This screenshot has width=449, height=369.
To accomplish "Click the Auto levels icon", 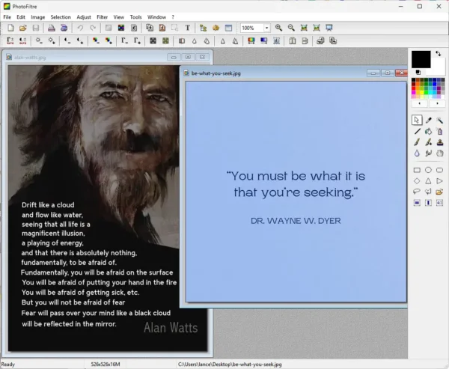I will tap(10, 41).
